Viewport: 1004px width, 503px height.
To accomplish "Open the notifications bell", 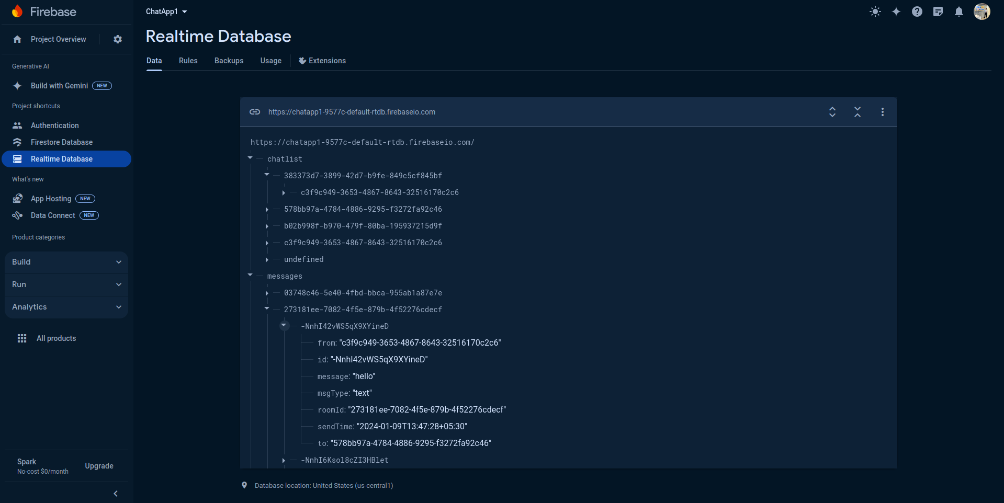I will point(959,12).
